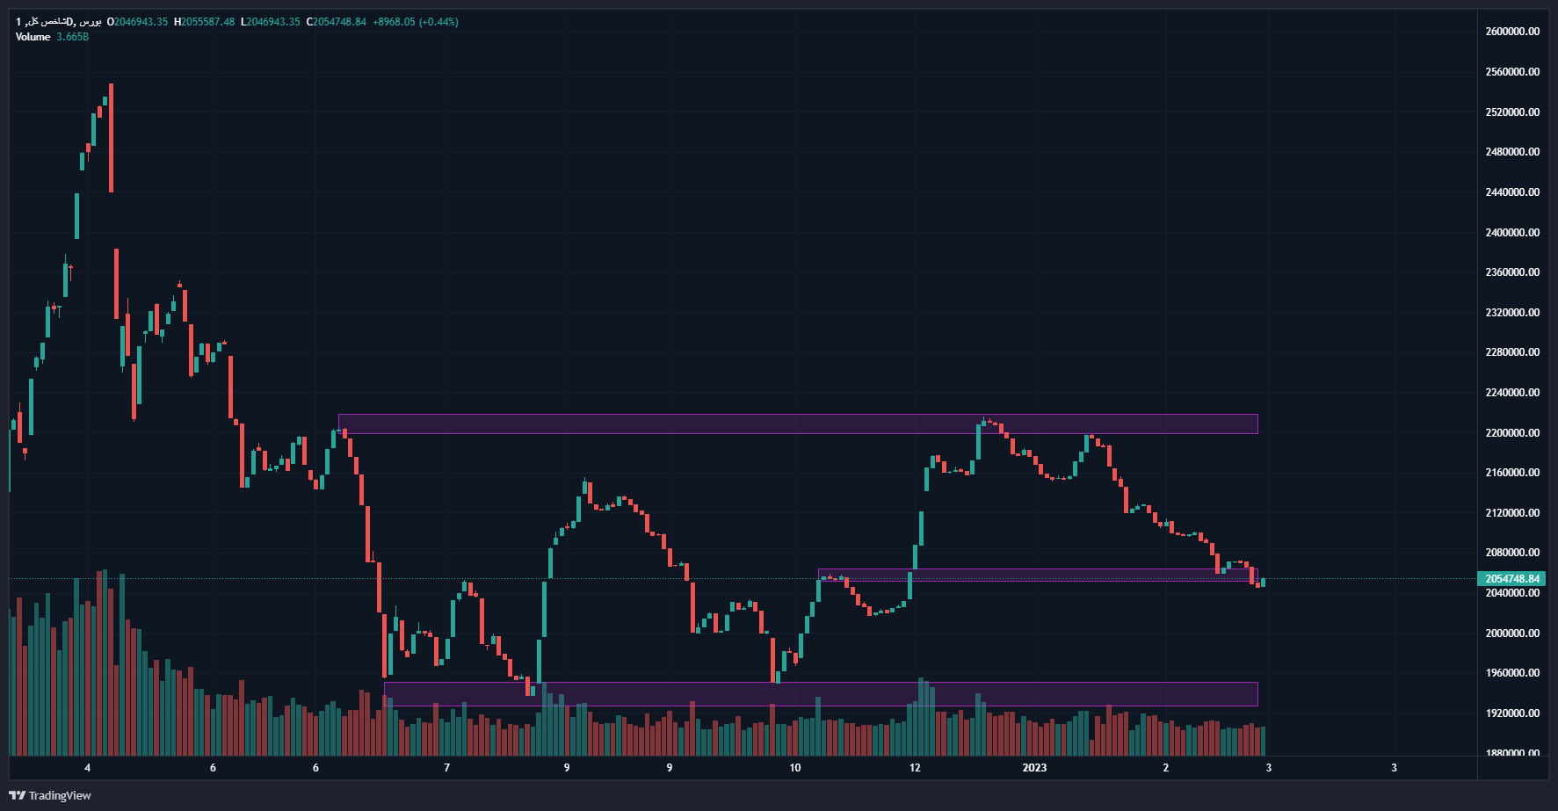The height and width of the screenshot is (811, 1558).
Task: Click the TradingView logo
Action: (50, 795)
